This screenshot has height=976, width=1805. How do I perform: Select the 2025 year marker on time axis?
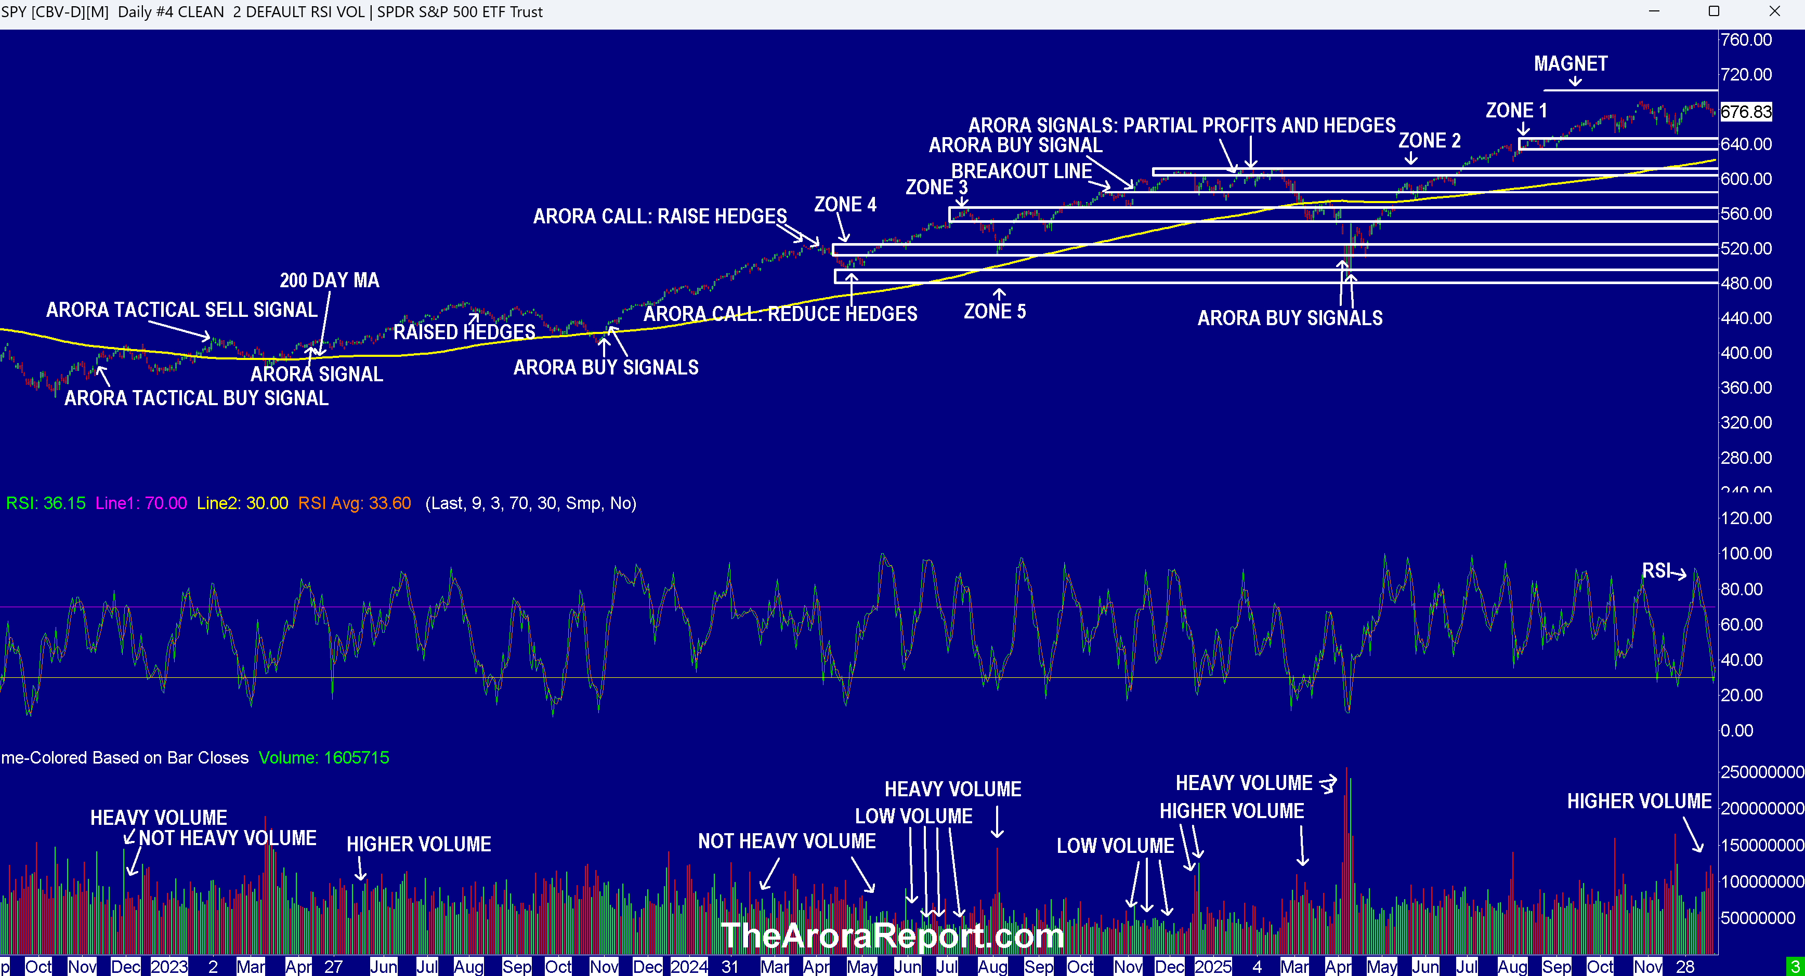(1213, 967)
